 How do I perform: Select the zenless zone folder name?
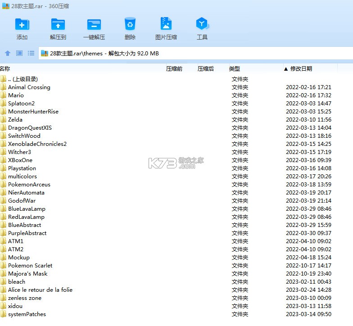click(x=24, y=298)
